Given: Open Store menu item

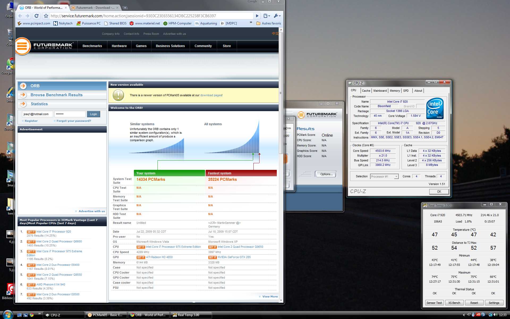Looking at the screenshot, I should click(227, 46).
